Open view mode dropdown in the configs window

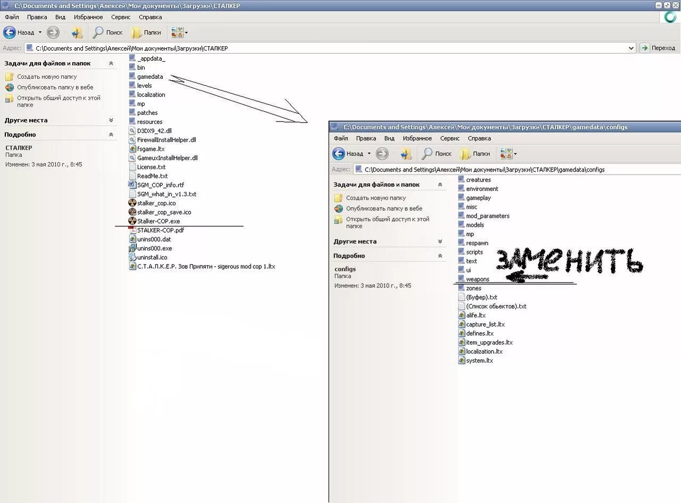(x=509, y=154)
